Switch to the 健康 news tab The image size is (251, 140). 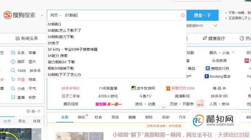click(x=132, y=117)
